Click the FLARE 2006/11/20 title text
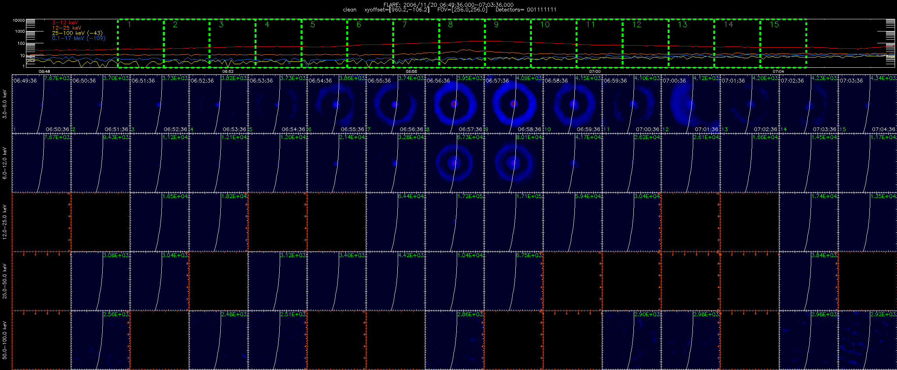The height and width of the screenshot is (370, 897). (448, 5)
